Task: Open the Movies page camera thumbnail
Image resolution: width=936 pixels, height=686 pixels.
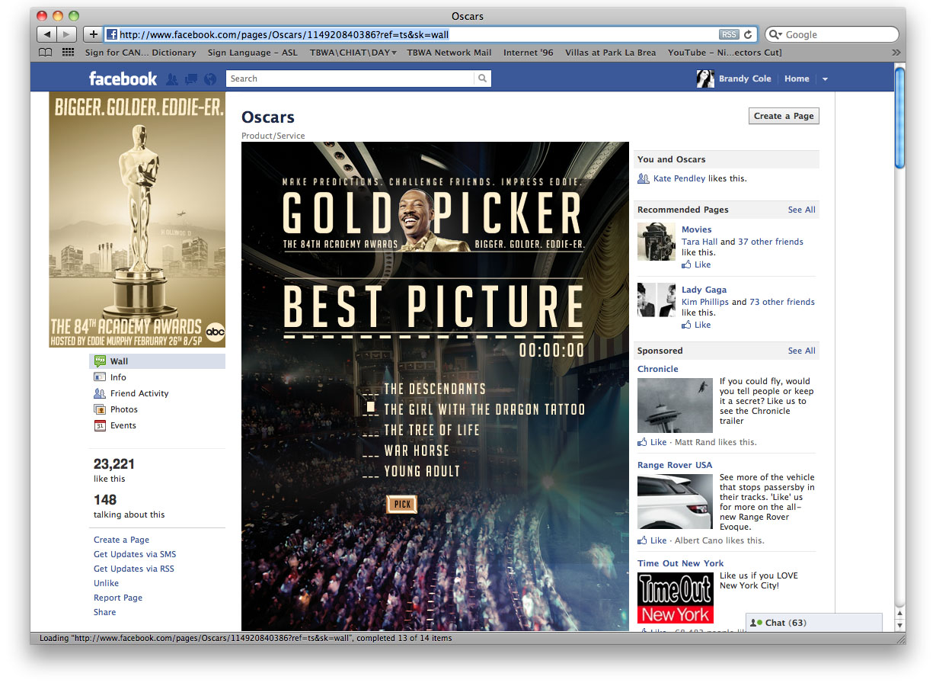Action: (656, 242)
